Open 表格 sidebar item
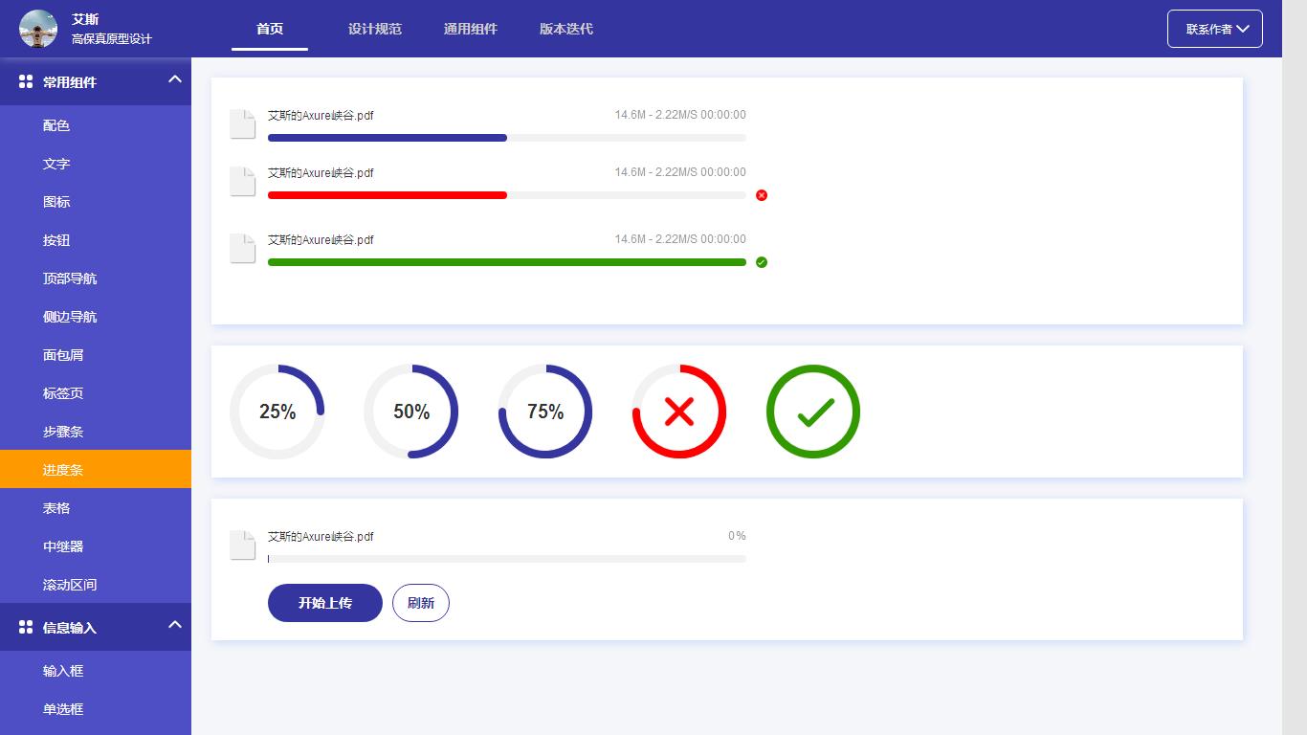The image size is (1307, 735). tap(96, 508)
